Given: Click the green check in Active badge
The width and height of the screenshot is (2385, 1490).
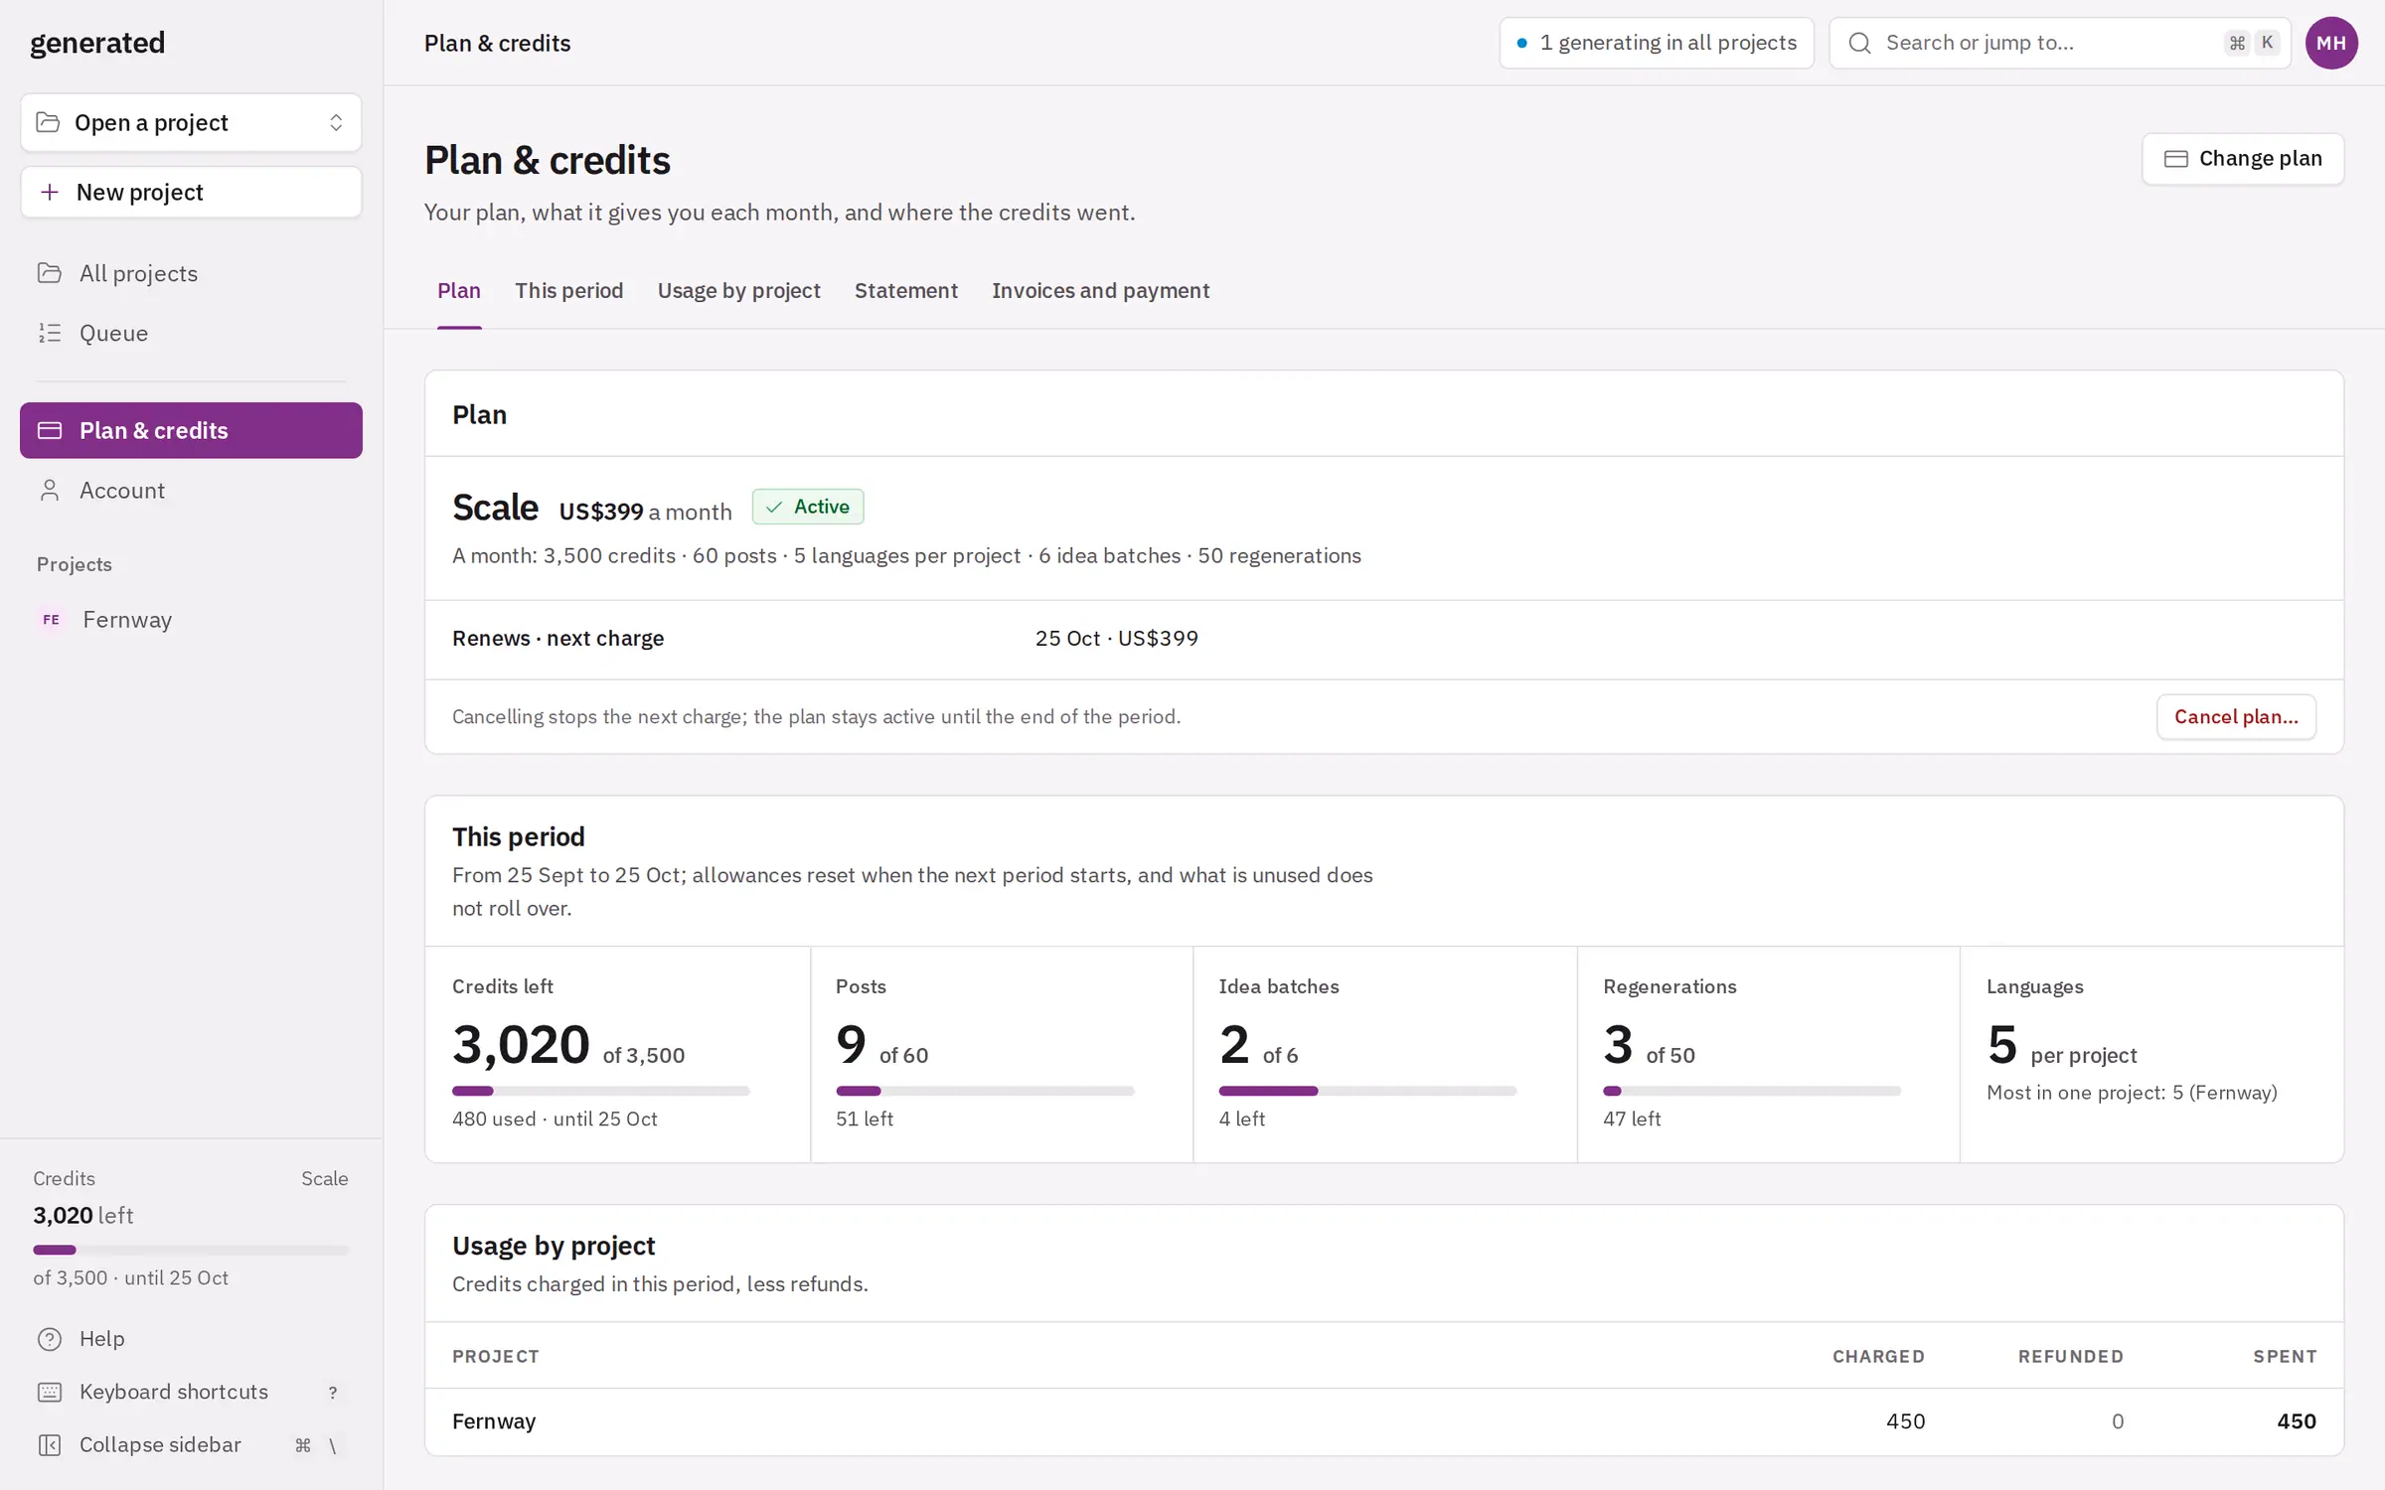Looking at the screenshot, I should click(x=774, y=507).
